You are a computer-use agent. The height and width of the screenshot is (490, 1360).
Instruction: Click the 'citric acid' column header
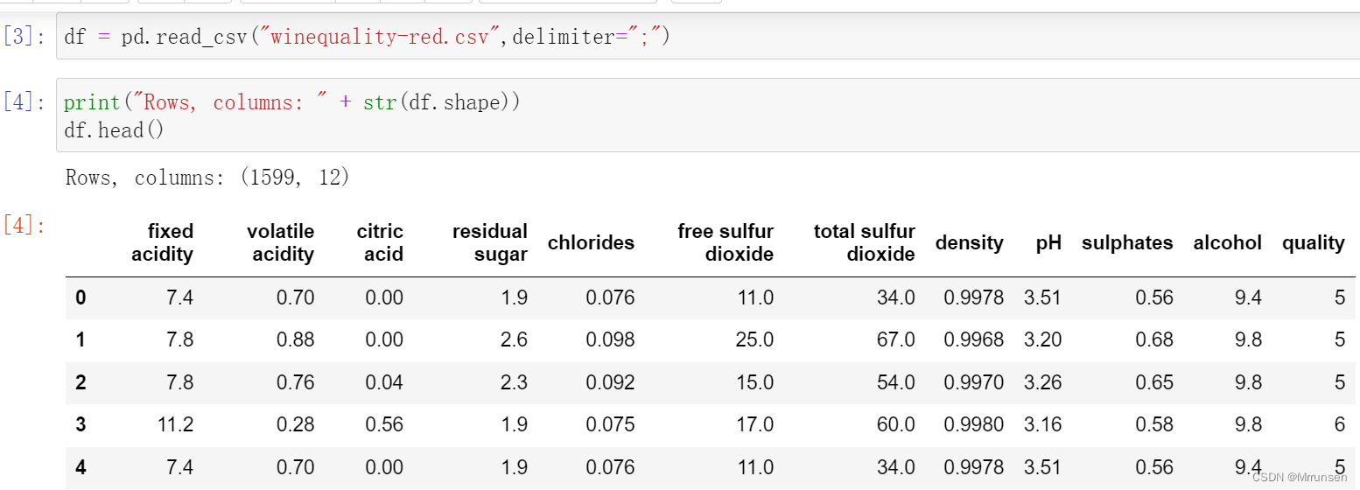pyautogui.click(x=381, y=242)
